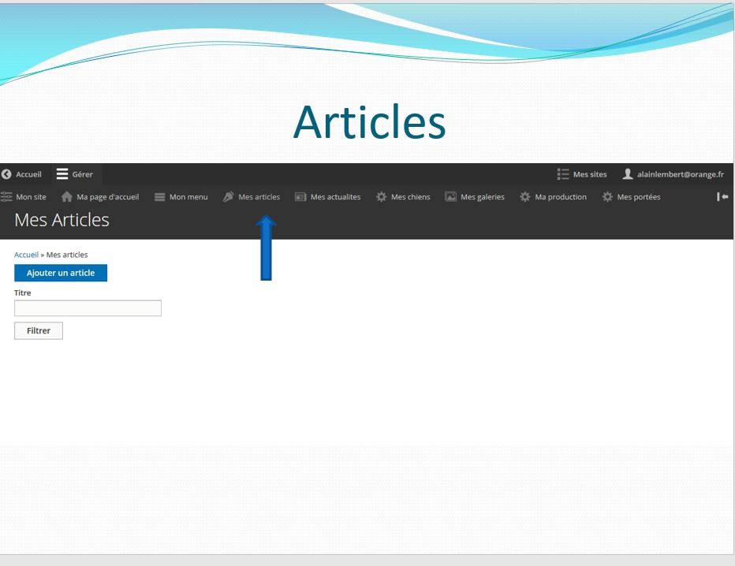Click the Accueil breadcrumb link
735x566 pixels.
pos(26,255)
